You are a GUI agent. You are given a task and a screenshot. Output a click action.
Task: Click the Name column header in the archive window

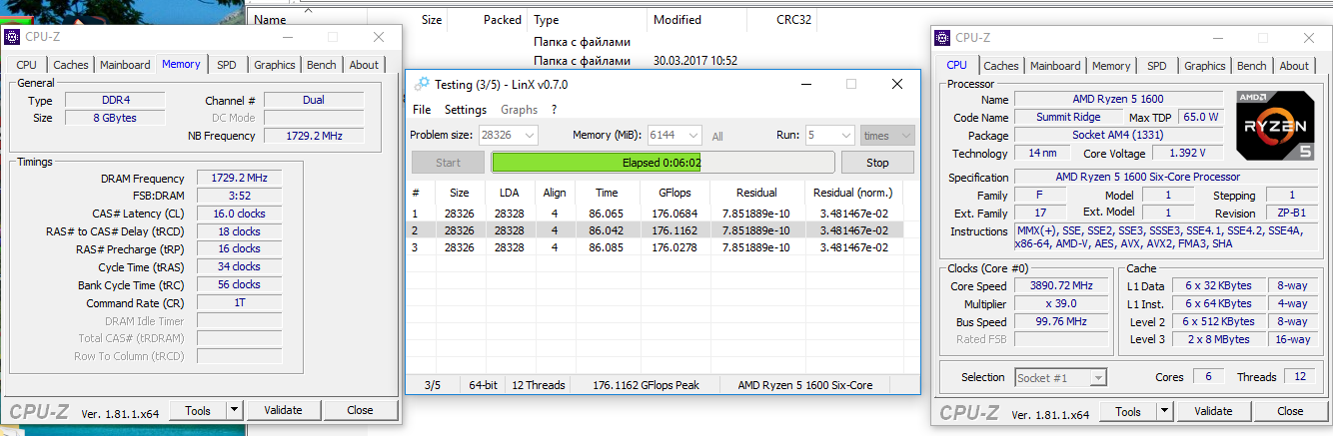[x=271, y=20]
